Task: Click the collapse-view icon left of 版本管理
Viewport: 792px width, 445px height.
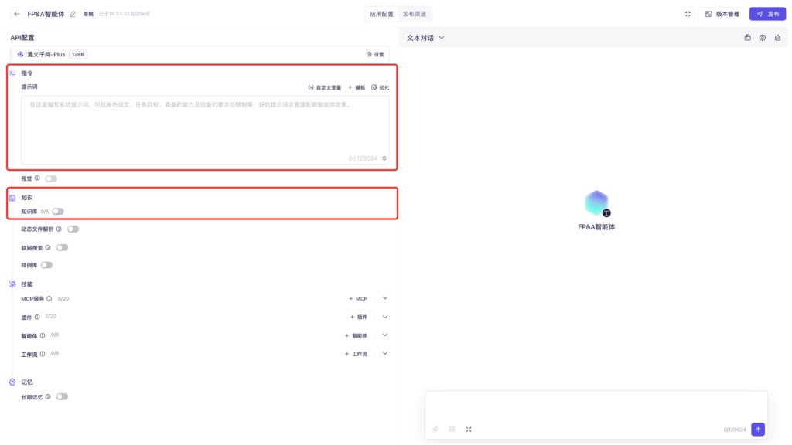Action: click(688, 14)
